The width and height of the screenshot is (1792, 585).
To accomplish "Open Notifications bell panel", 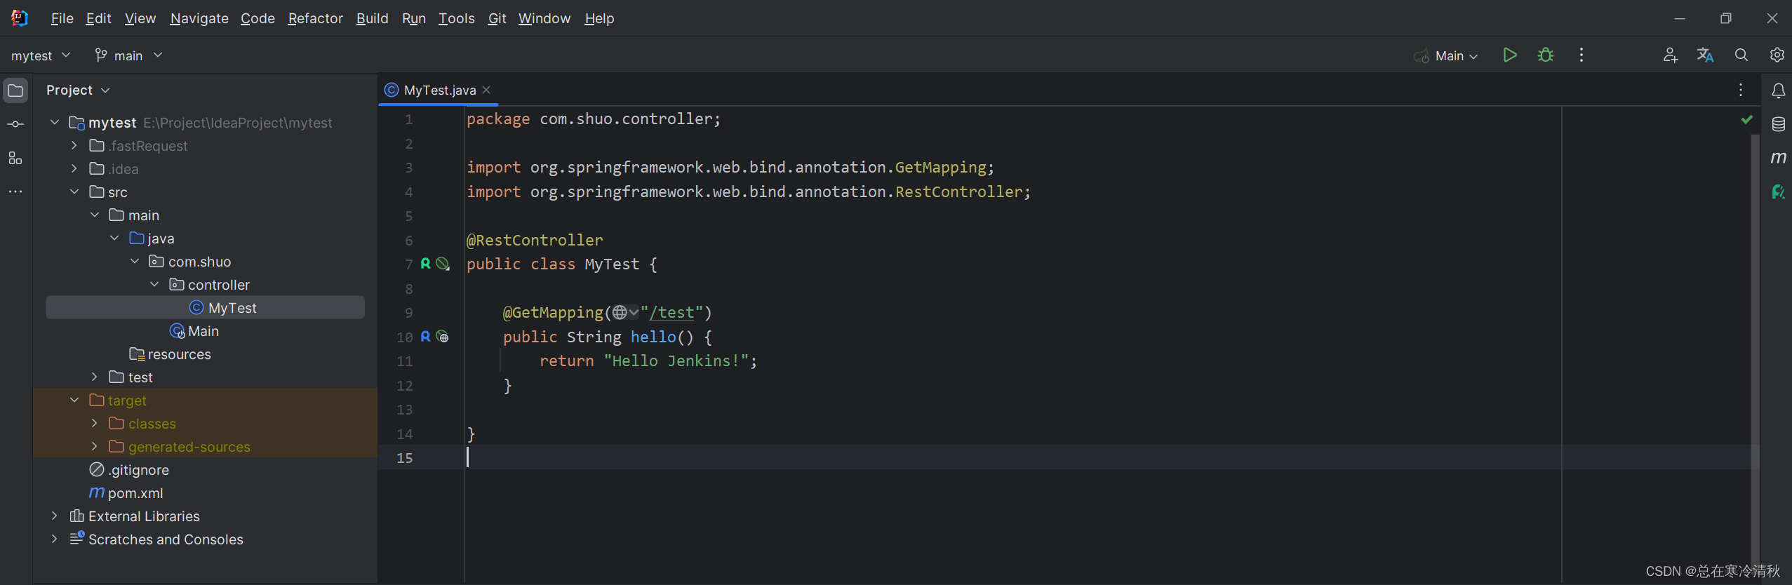I will point(1778,90).
